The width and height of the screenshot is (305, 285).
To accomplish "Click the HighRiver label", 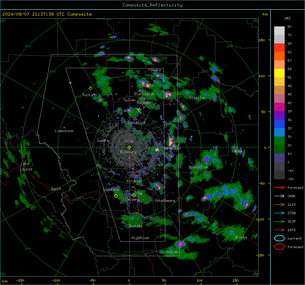I will (x=141, y=238).
